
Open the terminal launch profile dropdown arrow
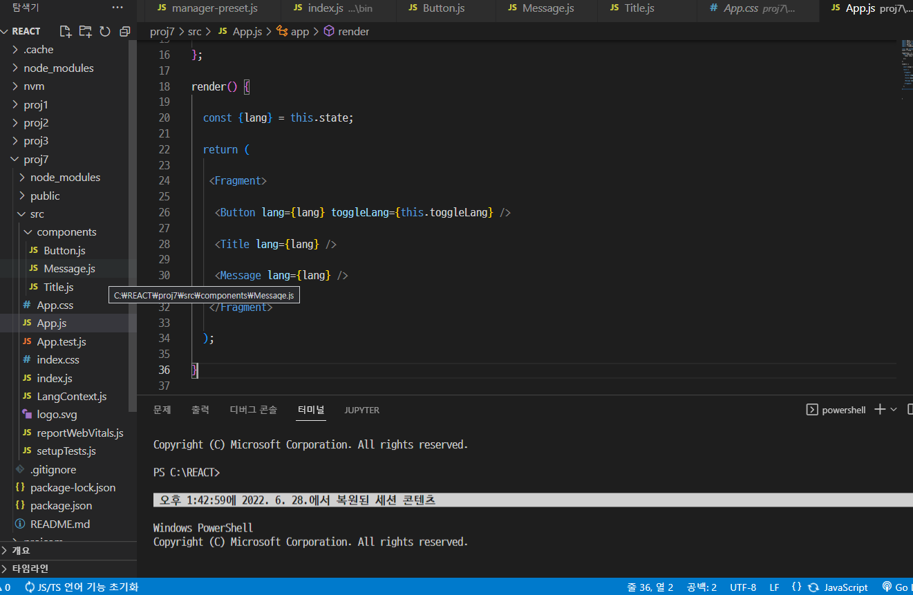894,410
